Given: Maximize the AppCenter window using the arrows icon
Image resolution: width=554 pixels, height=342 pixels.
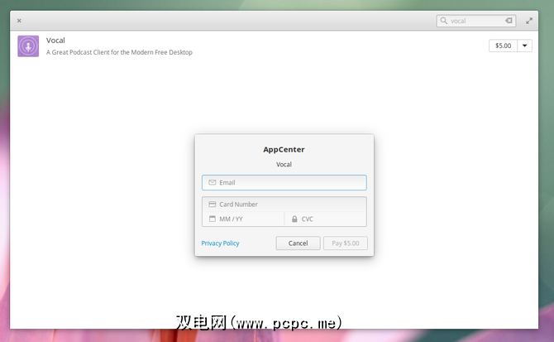Looking at the screenshot, I should tap(529, 21).
